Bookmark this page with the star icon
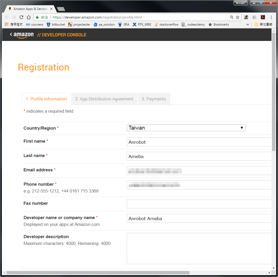 [238, 17]
